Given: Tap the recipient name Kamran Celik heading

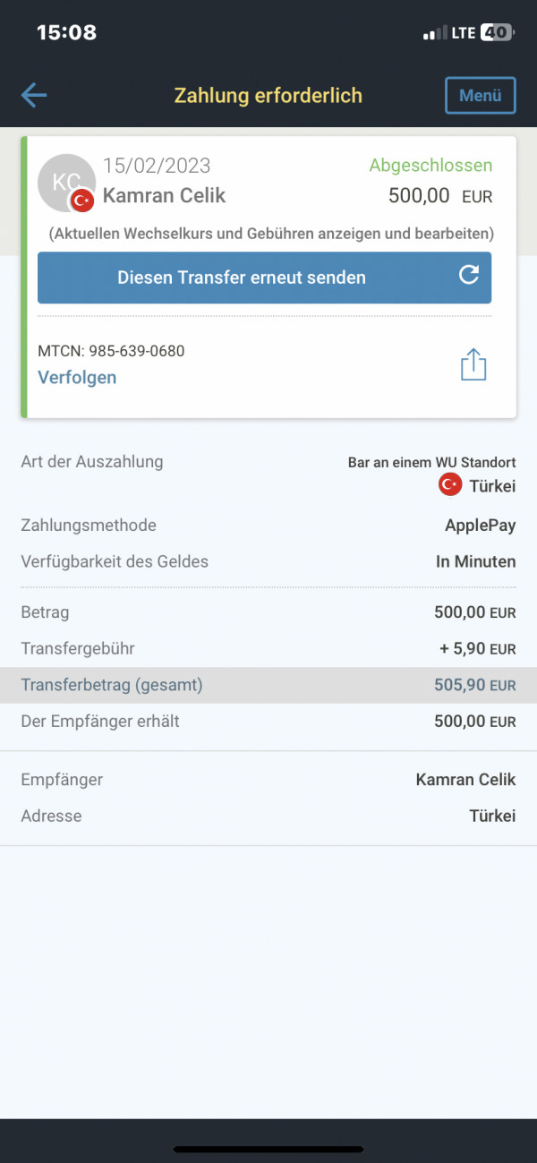Looking at the screenshot, I should click(x=164, y=195).
